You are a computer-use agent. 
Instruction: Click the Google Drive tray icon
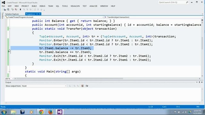[190, 112]
